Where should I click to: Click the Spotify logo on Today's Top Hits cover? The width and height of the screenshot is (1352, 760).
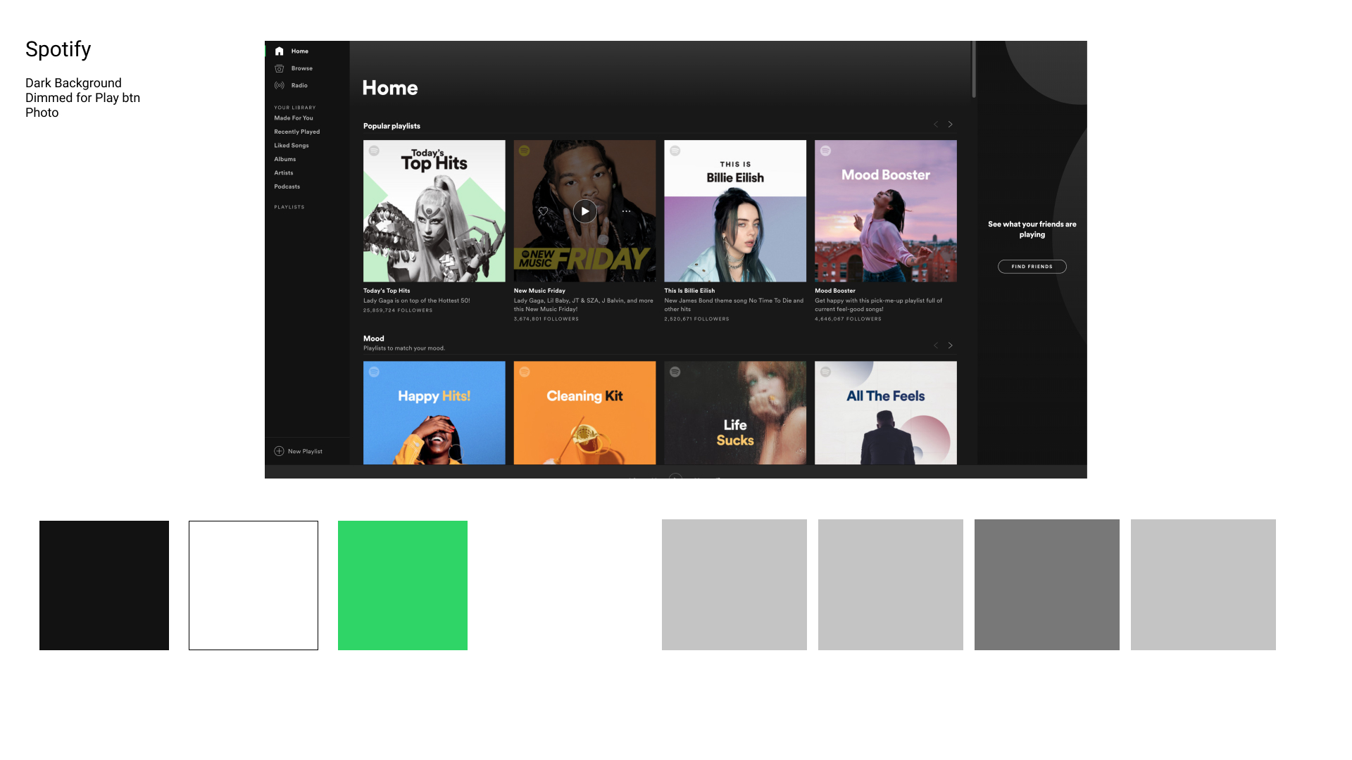pos(374,151)
